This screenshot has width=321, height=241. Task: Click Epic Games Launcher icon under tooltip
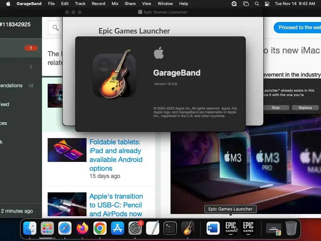230,228
